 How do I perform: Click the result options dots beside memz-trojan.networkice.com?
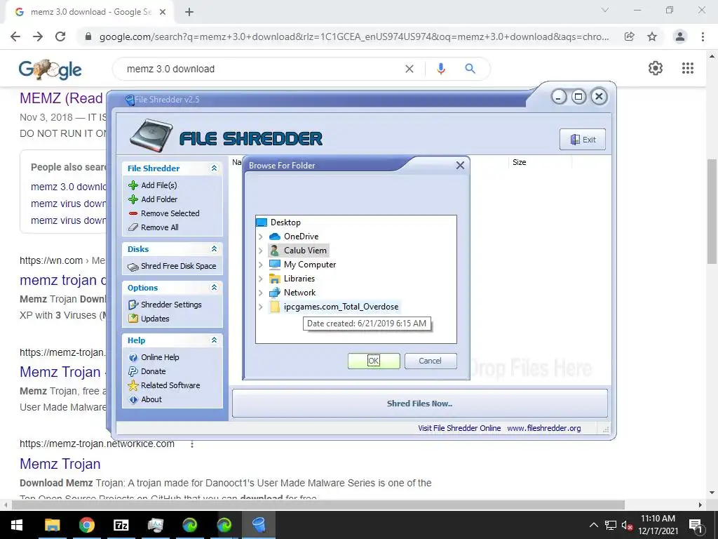(192, 444)
